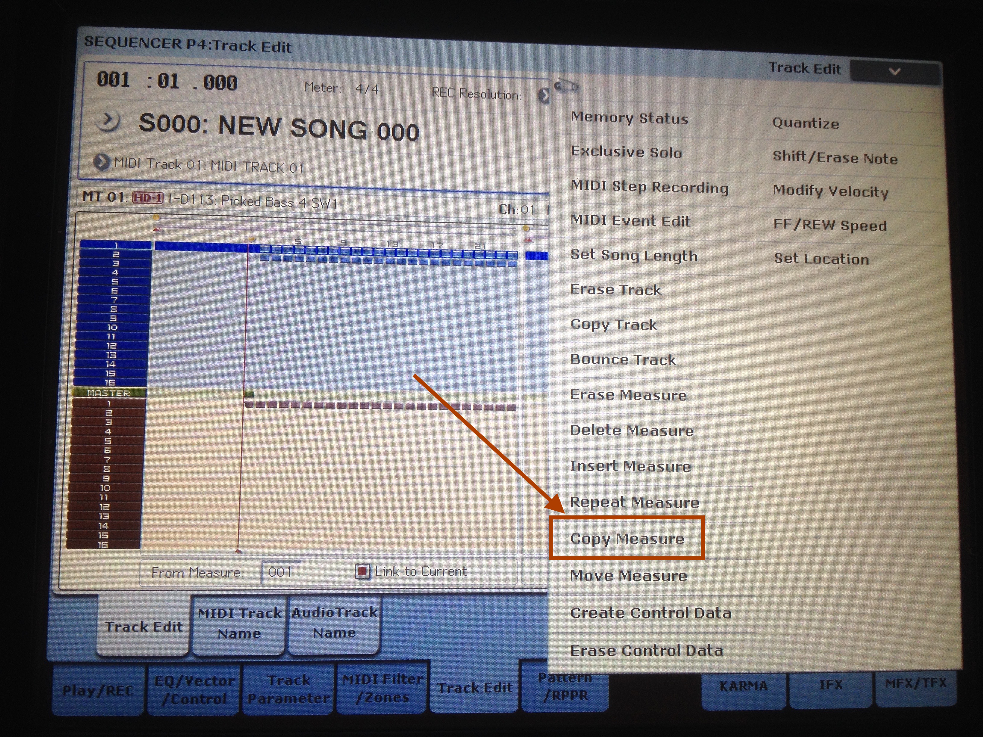This screenshot has height=737, width=983.
Task: Select the Quantize menu command
Action: pos(805,123)
